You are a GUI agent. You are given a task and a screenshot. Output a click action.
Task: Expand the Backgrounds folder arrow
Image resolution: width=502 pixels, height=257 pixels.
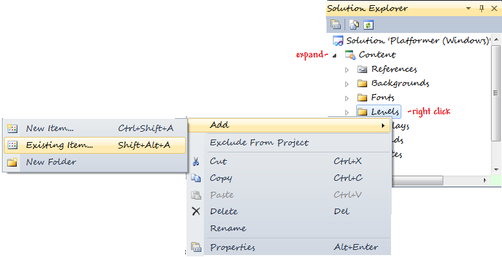point(346,85)
